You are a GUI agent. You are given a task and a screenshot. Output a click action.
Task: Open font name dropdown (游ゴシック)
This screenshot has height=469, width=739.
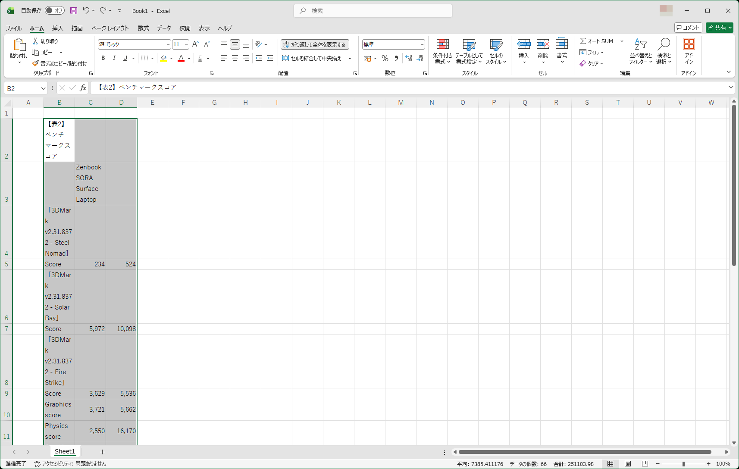click(168, 44)
